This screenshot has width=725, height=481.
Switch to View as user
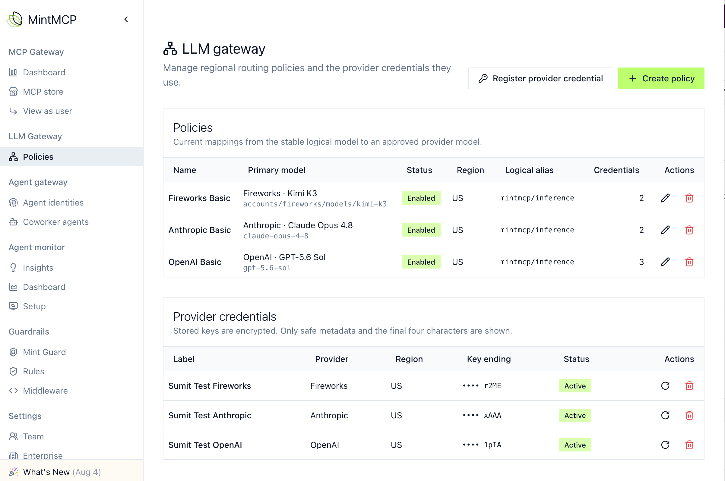(47, 111)
